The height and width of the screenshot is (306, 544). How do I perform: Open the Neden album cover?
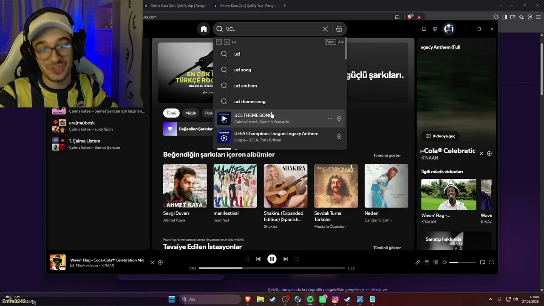(386, 186)
